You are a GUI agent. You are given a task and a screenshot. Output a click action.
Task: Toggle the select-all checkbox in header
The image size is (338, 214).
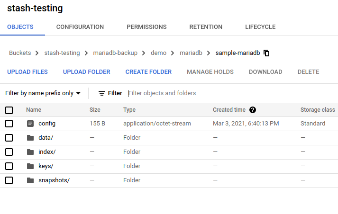9,110
